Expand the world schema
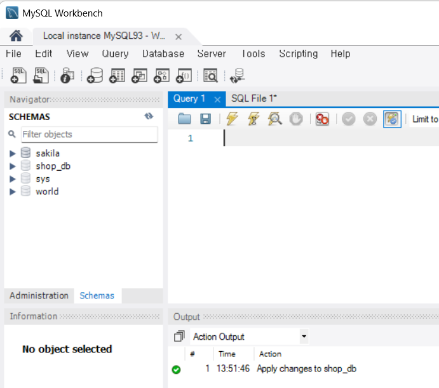 pos(12,192)
